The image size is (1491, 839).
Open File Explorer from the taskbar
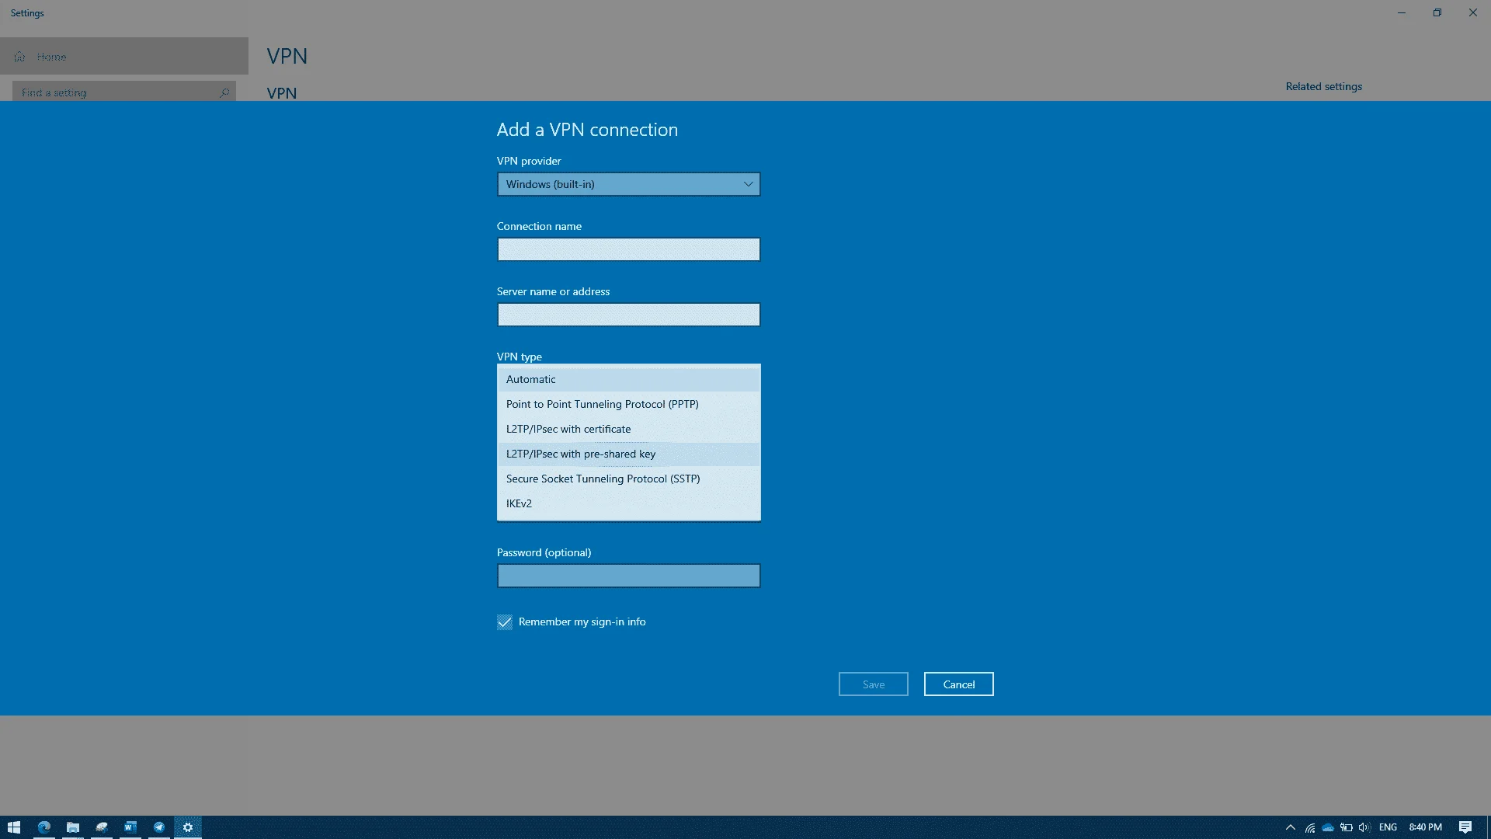73,827
